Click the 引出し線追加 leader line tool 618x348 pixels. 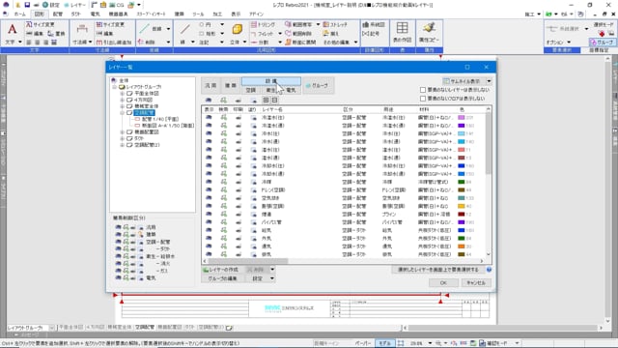click(114, 43)
